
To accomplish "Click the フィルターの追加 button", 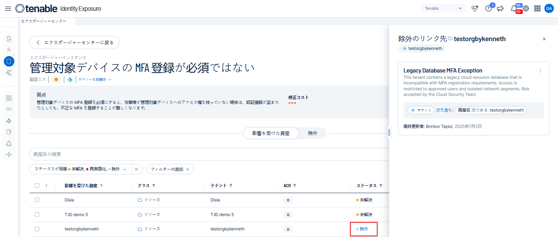I will pyautogui.click(x=170, y=169).
